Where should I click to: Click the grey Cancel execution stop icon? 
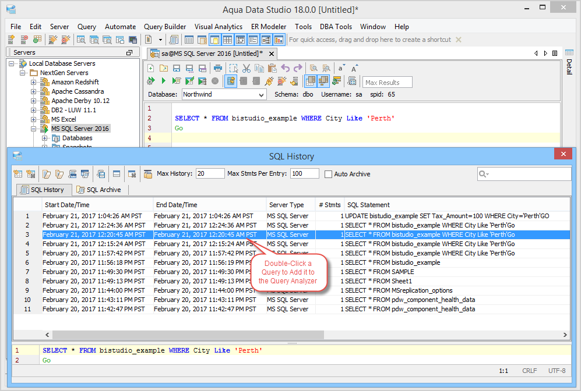click(215, 81)
